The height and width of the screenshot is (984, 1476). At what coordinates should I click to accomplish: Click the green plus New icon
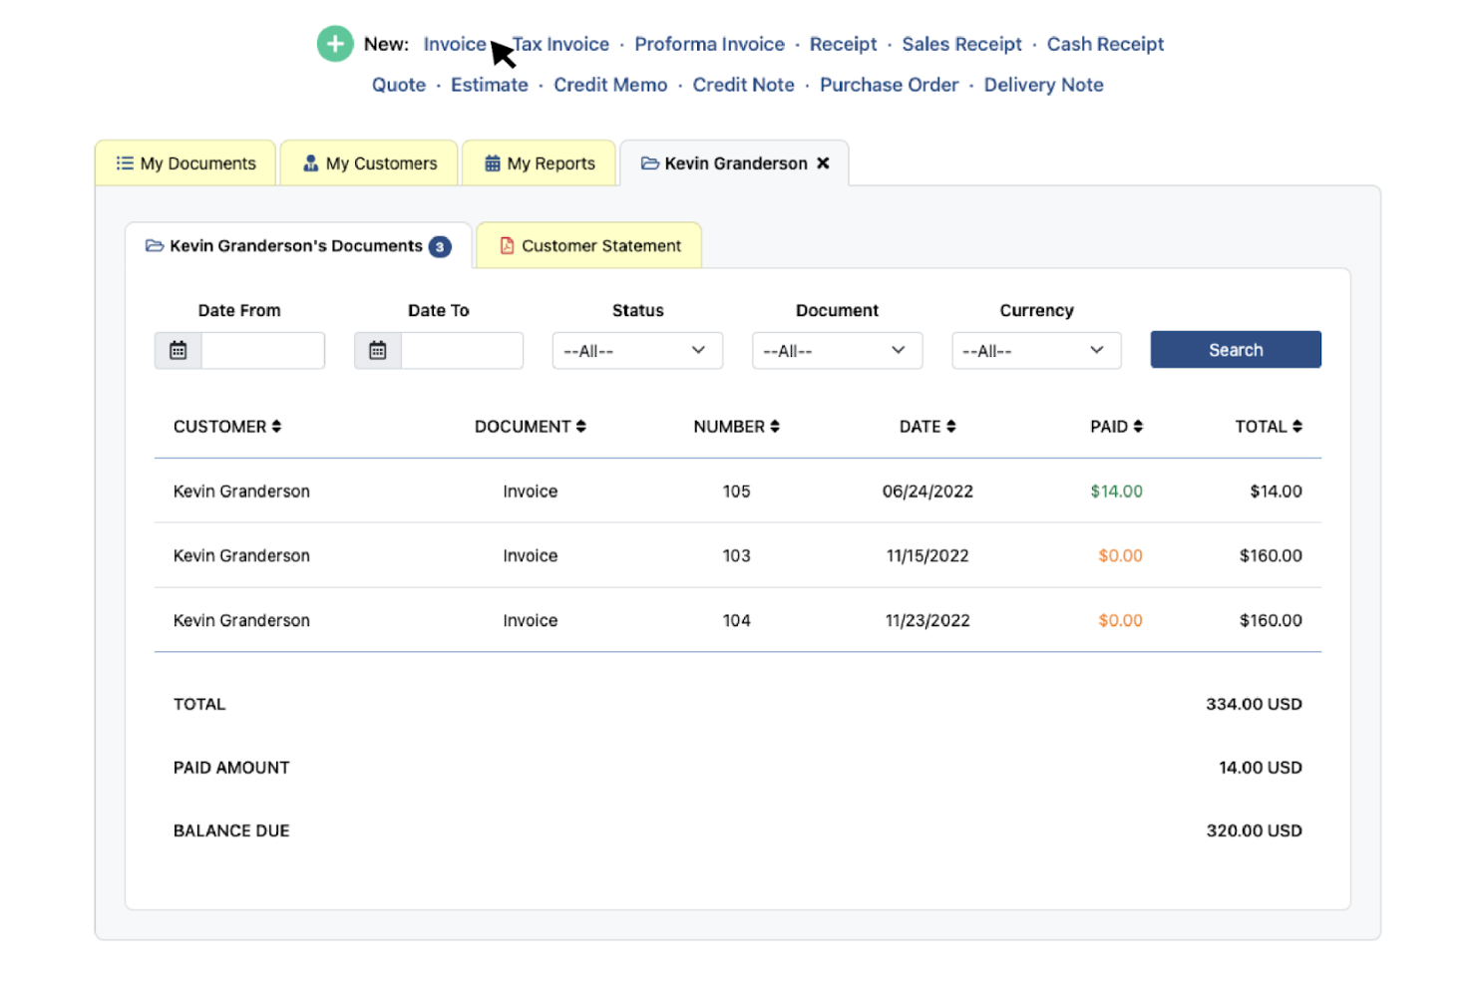pos(335,44)
